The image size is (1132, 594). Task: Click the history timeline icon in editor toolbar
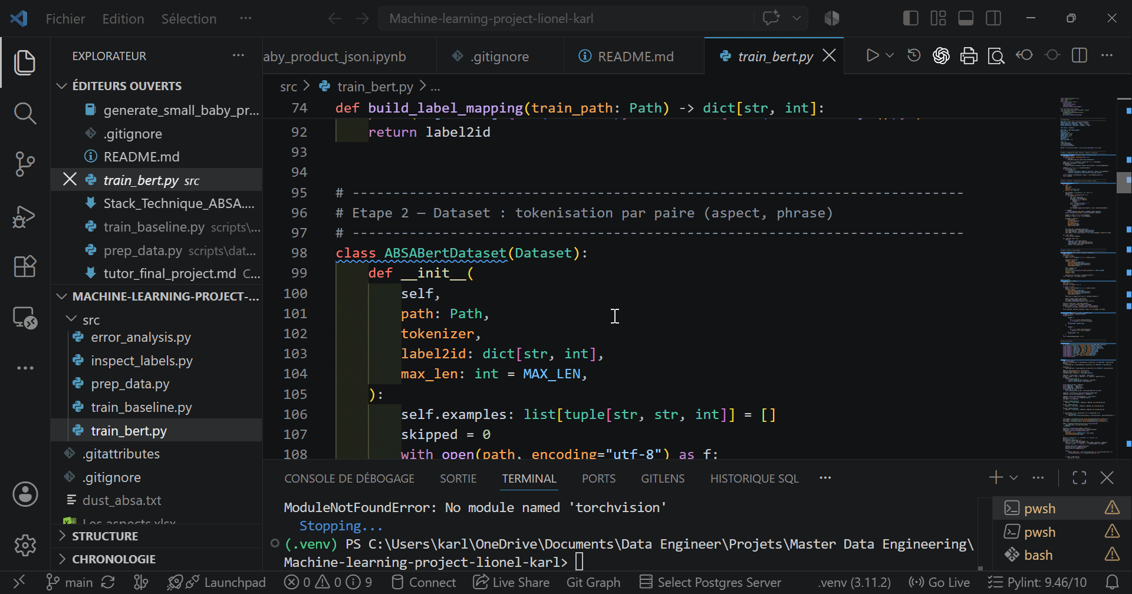(x=914, y=55)
